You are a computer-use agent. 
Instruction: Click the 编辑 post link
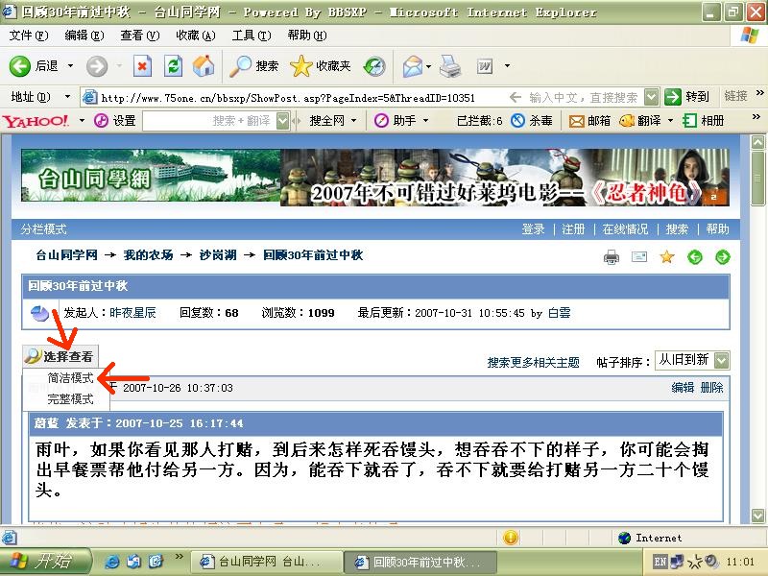coord(683,388)
